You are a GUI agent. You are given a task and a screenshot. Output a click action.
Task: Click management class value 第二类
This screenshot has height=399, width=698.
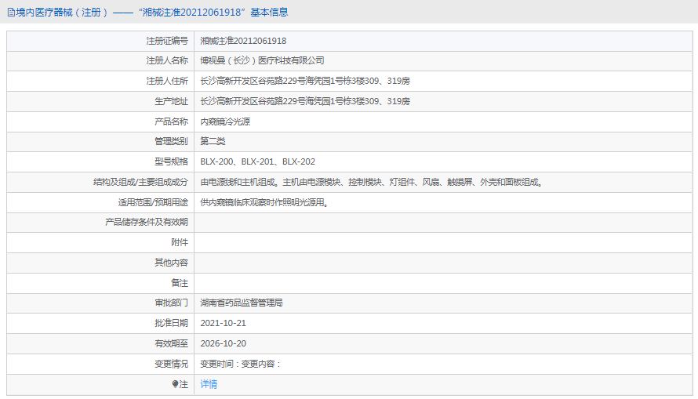tap(213, 141)
